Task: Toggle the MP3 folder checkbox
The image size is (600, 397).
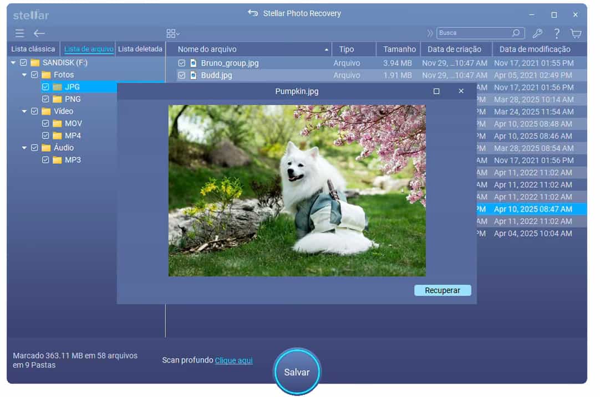Action: (x=46, y=160)
